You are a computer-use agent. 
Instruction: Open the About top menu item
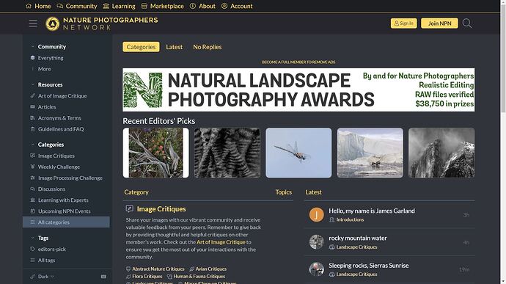click(x=202, y=6)
